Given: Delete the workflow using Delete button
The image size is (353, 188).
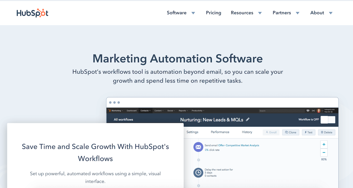Looking at the screenshot, I should (x=327, y=132).
